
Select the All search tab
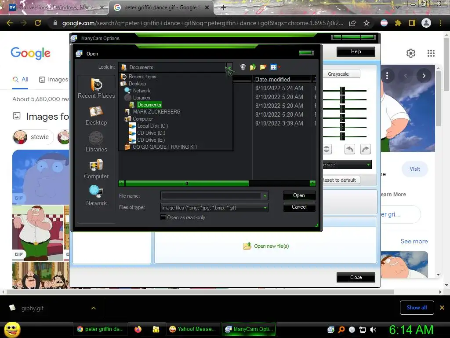[21, 79]
